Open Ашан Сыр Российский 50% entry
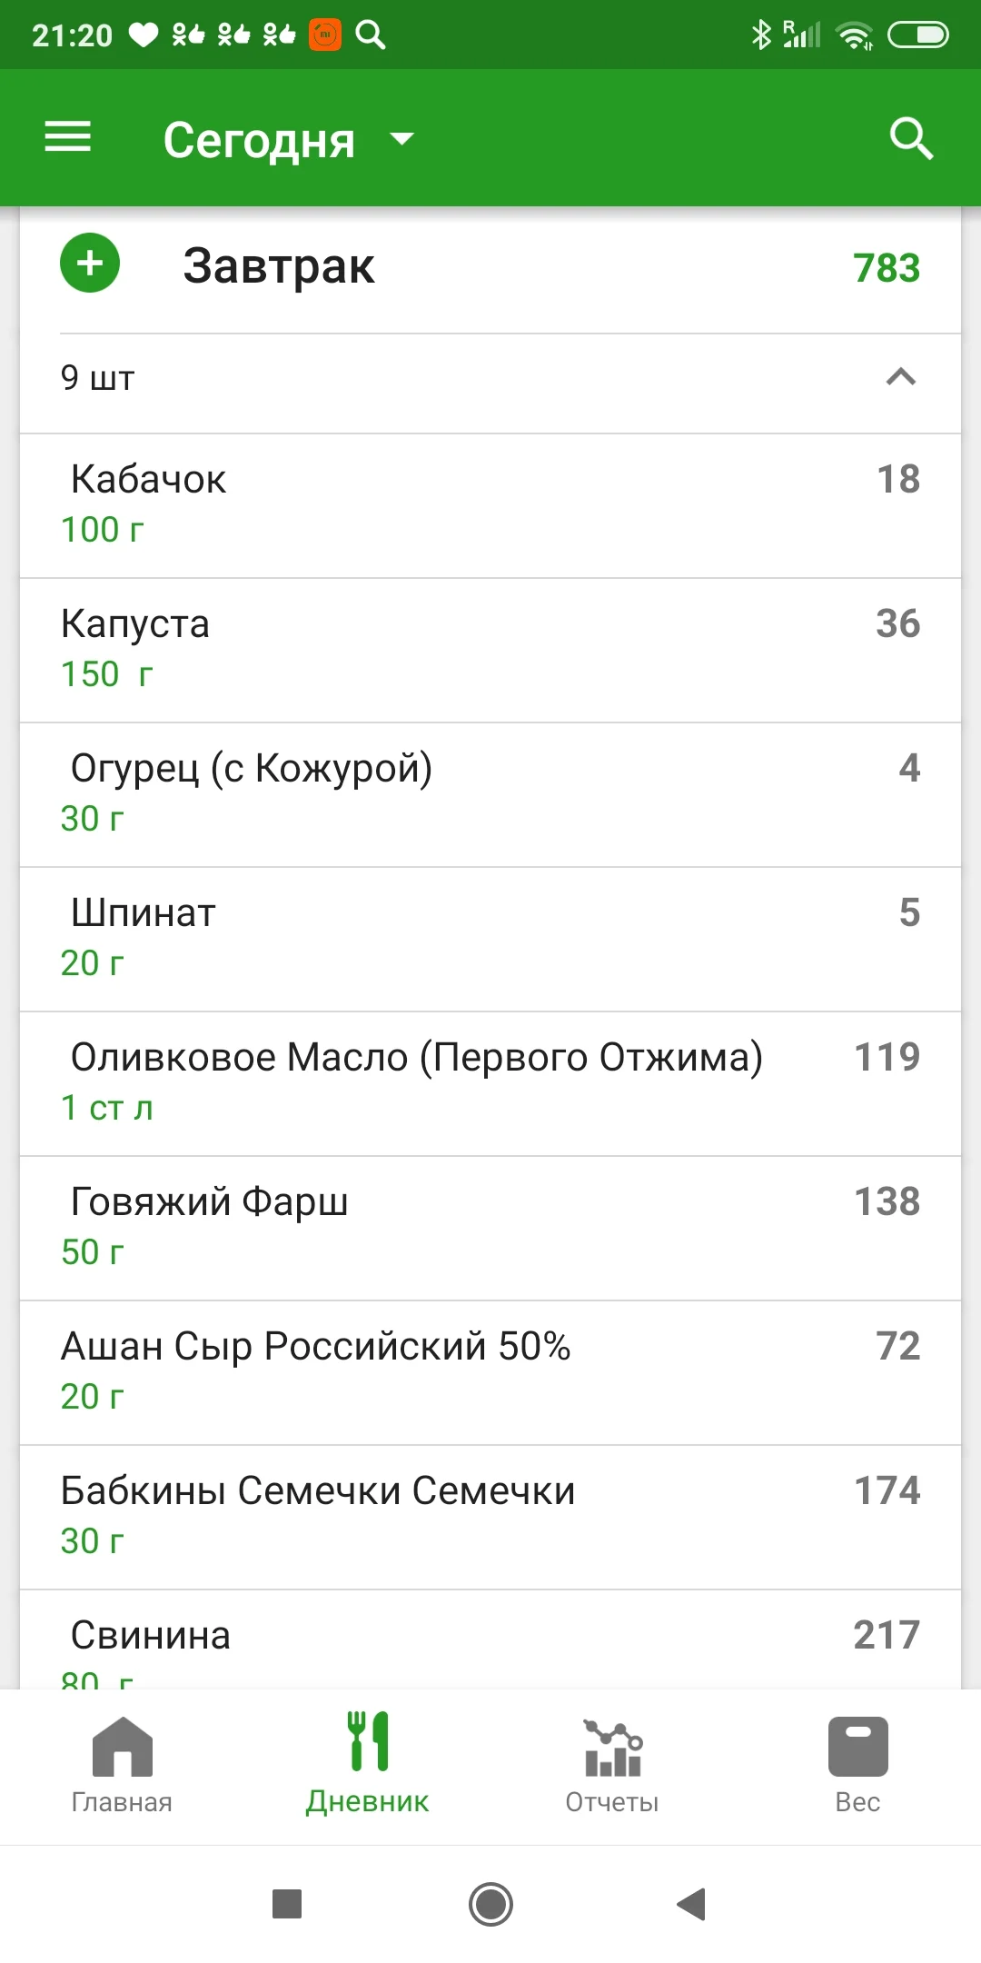981x1963 pixels. coord(490,1371)
